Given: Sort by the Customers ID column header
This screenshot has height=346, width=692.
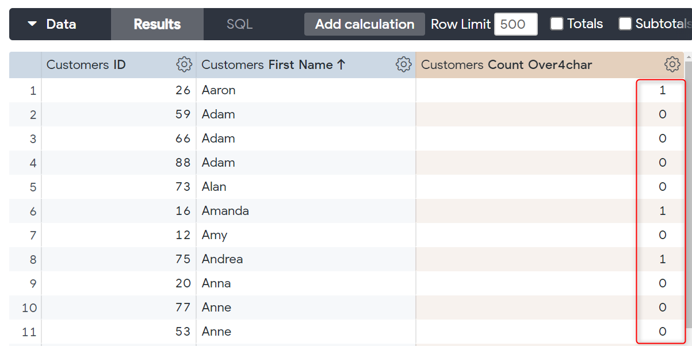Looking at the screenshot, I should 86,64.
